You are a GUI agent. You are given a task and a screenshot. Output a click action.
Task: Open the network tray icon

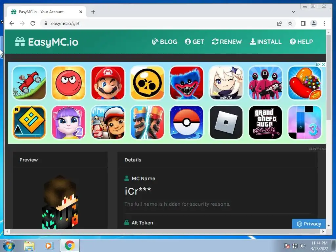(x=295, y=245)
